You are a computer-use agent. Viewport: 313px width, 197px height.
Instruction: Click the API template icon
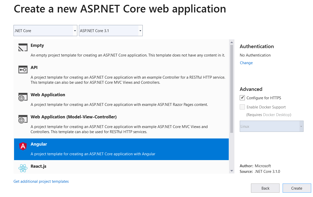click(x=23, y=69)
